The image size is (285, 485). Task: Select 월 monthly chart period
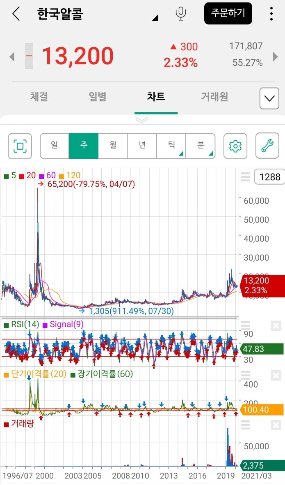click(x=113, y=146)
